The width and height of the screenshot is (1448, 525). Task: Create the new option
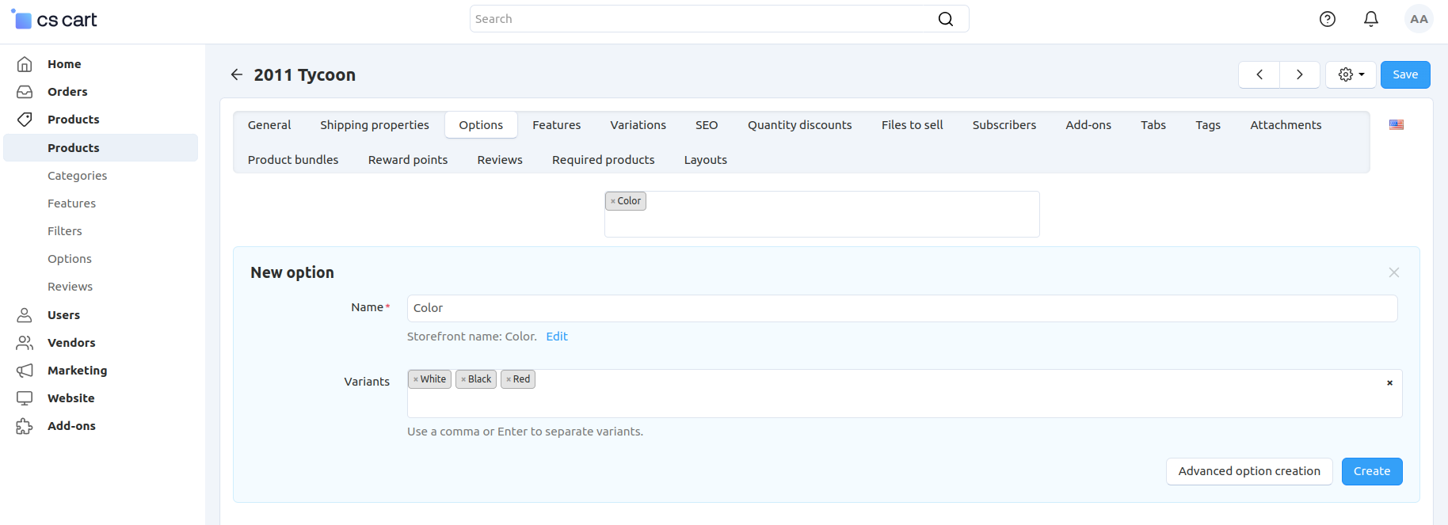coord(1372,471)
